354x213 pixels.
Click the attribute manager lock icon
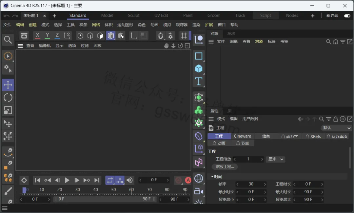[x=336, y=119]
